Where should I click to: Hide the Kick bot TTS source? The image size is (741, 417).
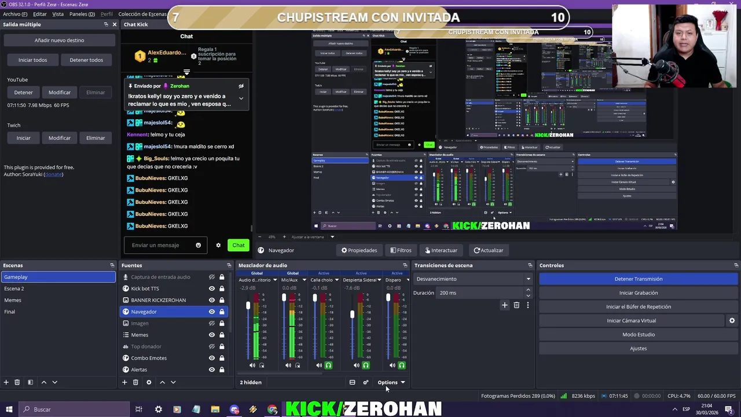[212, 288]
